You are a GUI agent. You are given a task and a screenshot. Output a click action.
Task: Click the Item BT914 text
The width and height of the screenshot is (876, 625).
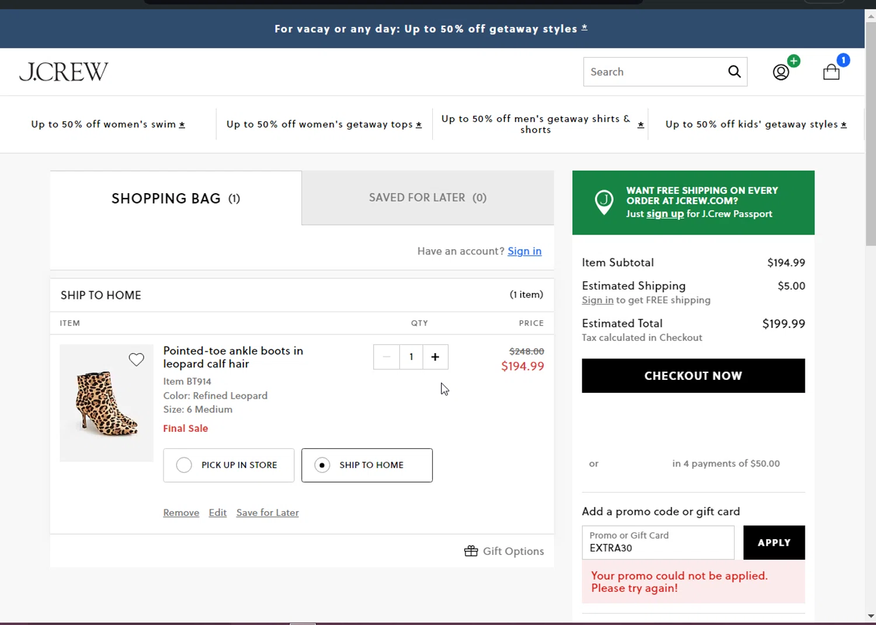tap(187, 381)
